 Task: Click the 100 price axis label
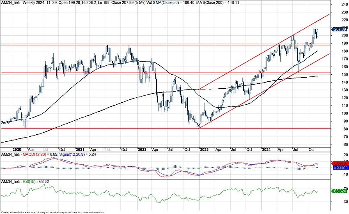pos(345,113)
